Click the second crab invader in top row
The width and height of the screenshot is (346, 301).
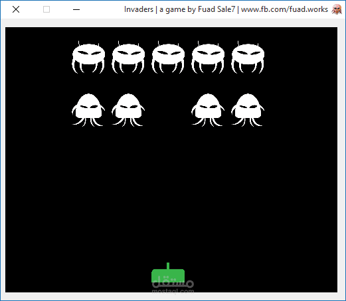click(128, 57)
